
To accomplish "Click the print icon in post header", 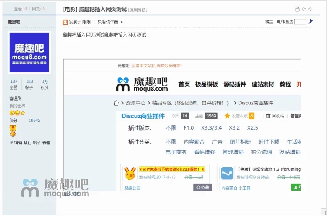I will coord(297,9).
